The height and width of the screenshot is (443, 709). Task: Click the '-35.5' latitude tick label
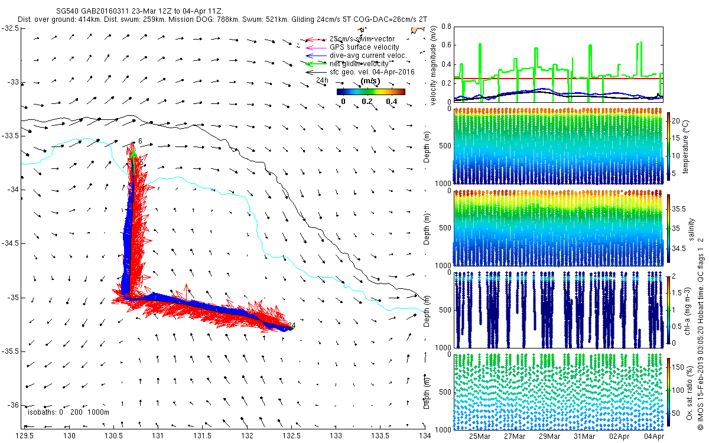(x=10, y=351)
